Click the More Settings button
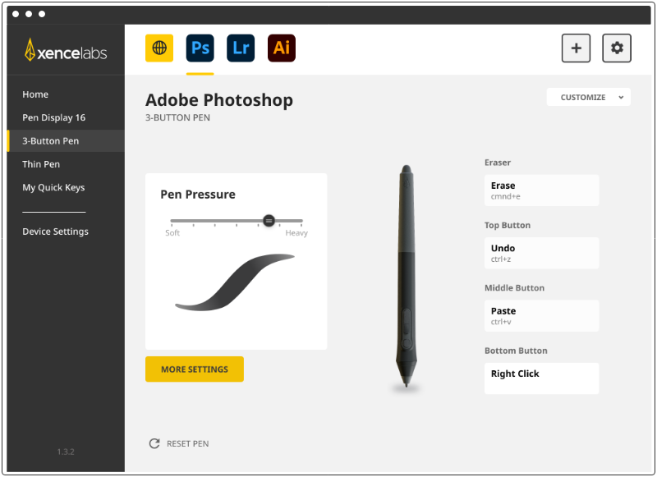 coord(195,369)
